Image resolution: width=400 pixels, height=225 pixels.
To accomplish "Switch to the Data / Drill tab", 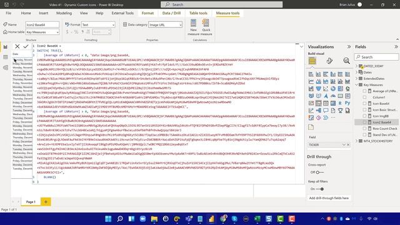I will (x=171, y=13).
